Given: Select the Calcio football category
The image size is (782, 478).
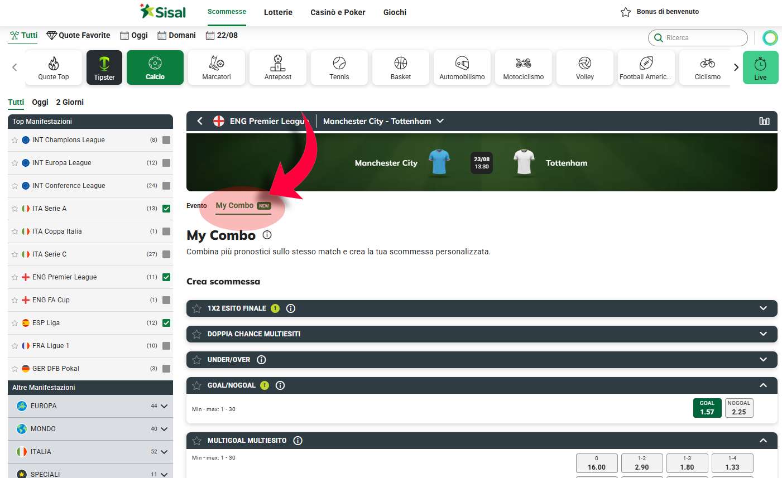Looking at the screenshot, I should click(155, 67).
